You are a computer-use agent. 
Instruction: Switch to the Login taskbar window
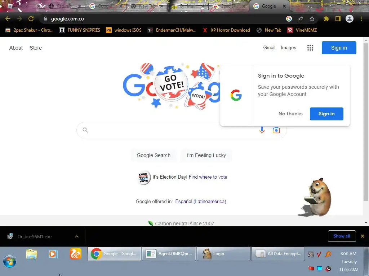pos(223,254)
